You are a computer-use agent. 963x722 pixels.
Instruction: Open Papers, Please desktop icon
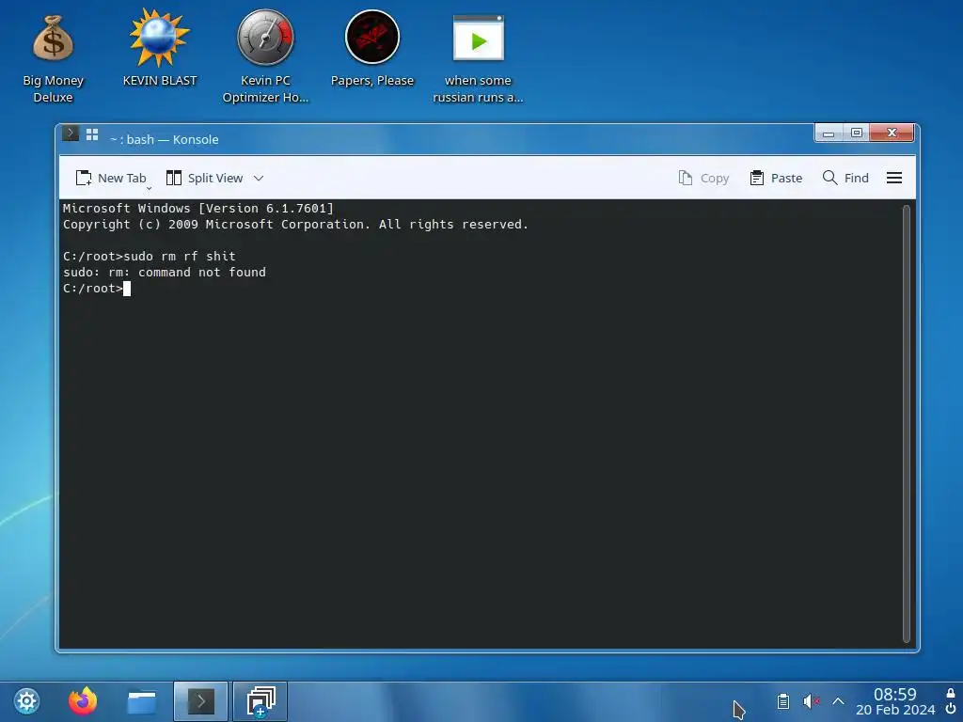tap(372, 49)
